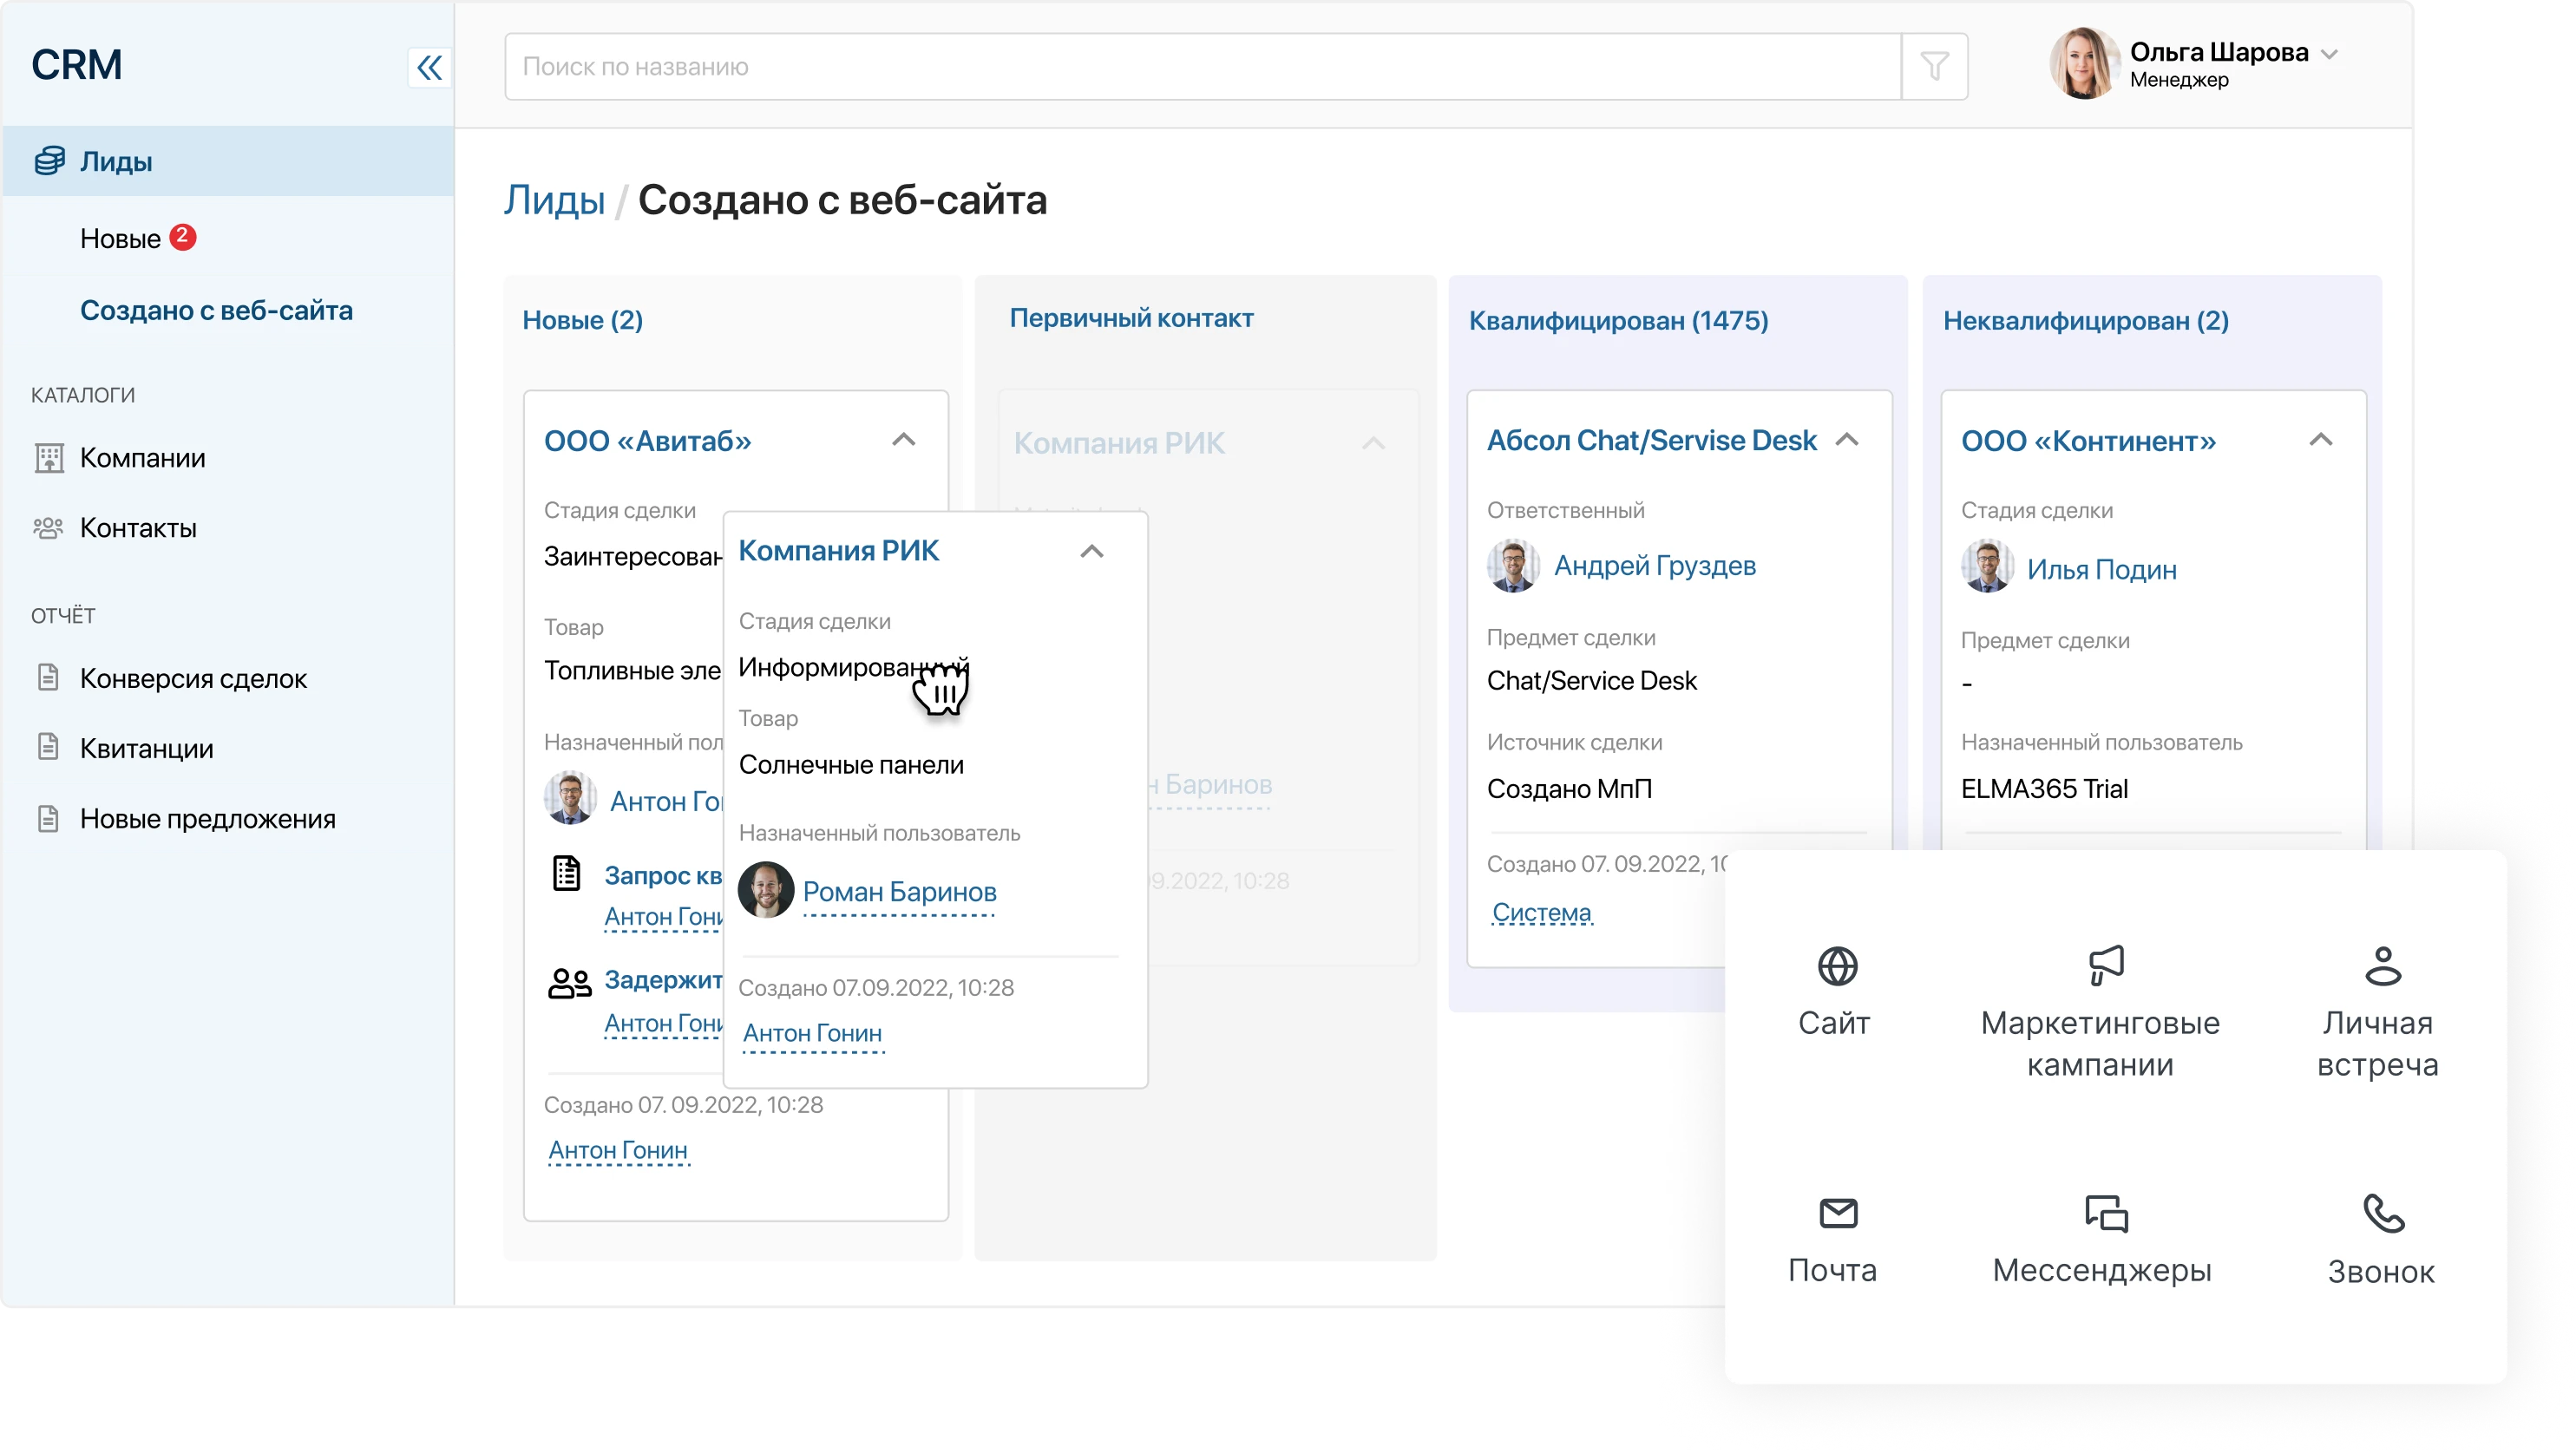Collapse the sidebar with the double-chevron icon

[430, 67]
